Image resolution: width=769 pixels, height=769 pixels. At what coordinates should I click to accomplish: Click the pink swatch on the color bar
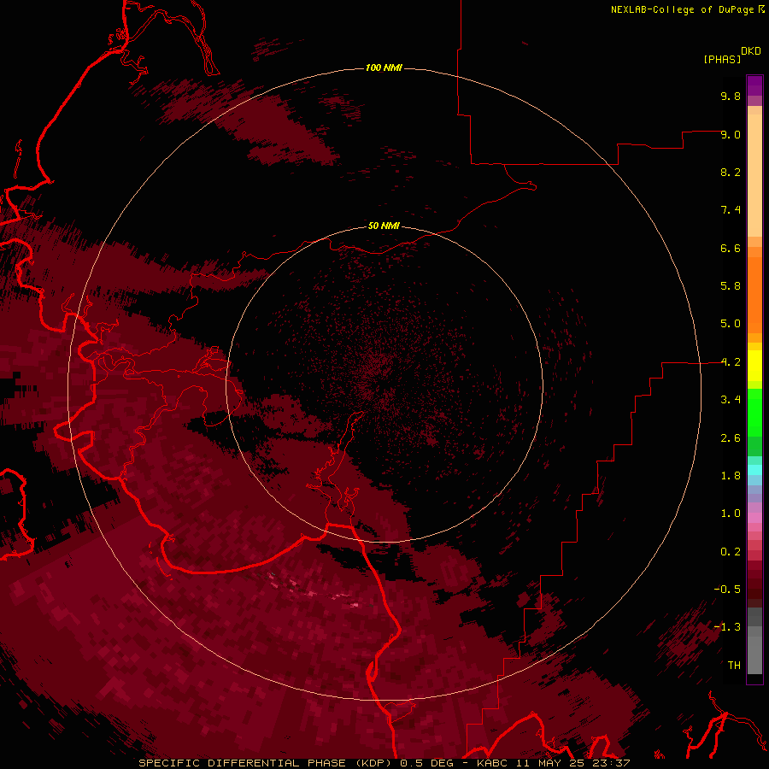pyautogui.click(x=754, y=518)
